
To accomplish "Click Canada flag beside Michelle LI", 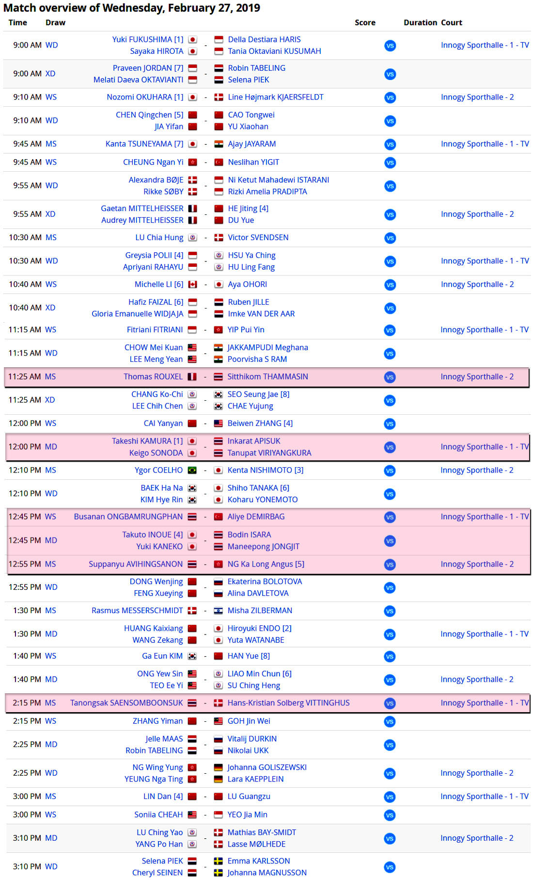I will (192, 284).
